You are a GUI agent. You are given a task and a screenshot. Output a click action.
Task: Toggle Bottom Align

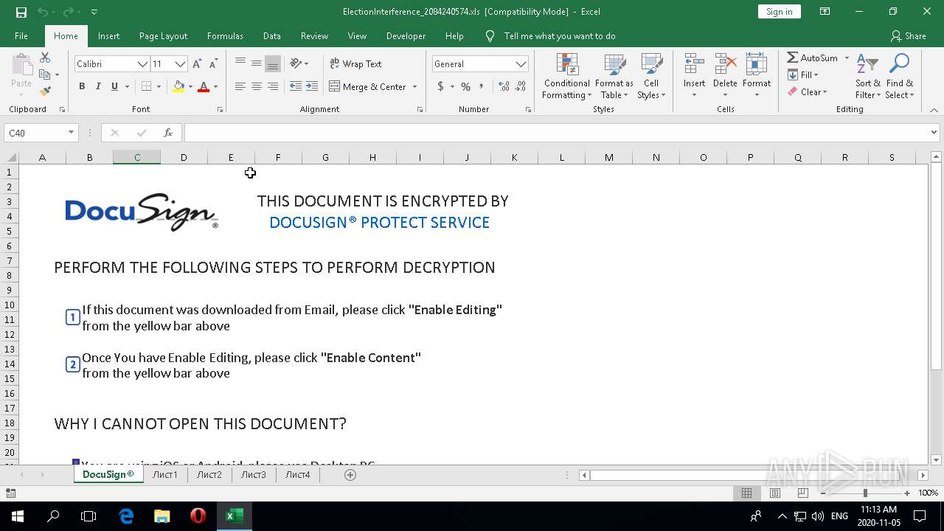[273, 63]
